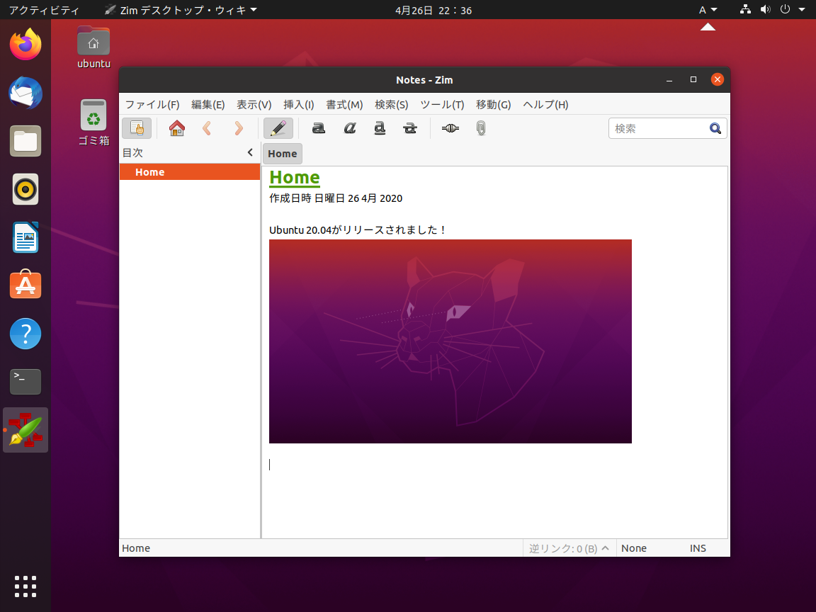Open the ツール(T) menu

(442, 105)
